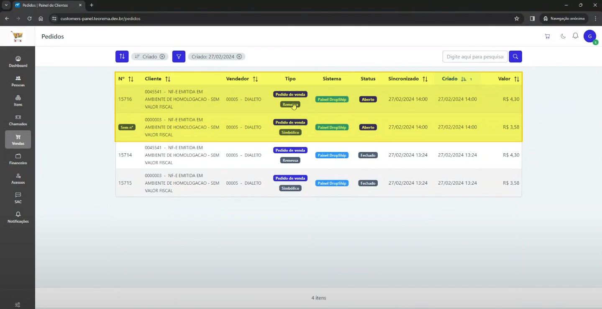This screenshot has height=309, width=602.
Task: Click the address bar URL
Action: (x=100, y=18)
